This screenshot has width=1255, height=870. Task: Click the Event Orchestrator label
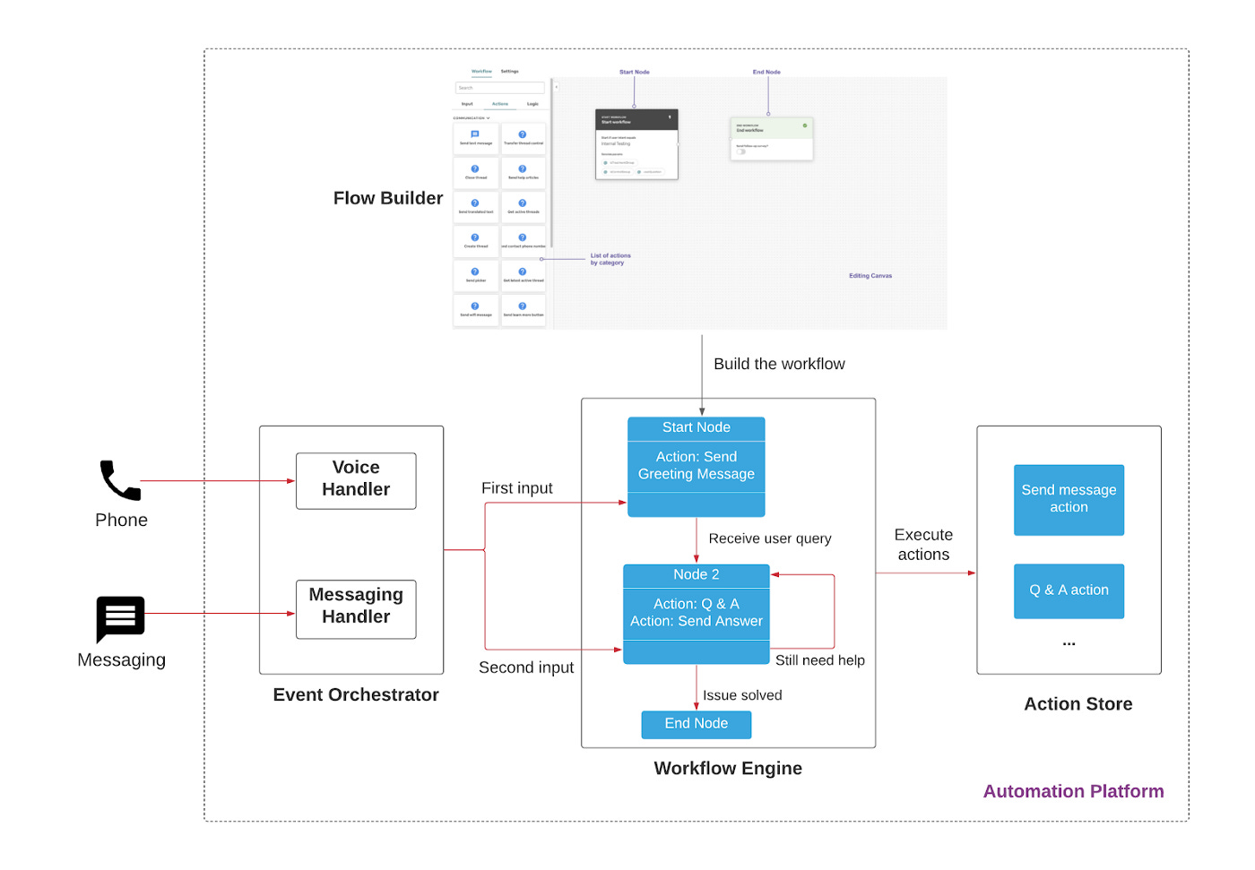point(356,695)
